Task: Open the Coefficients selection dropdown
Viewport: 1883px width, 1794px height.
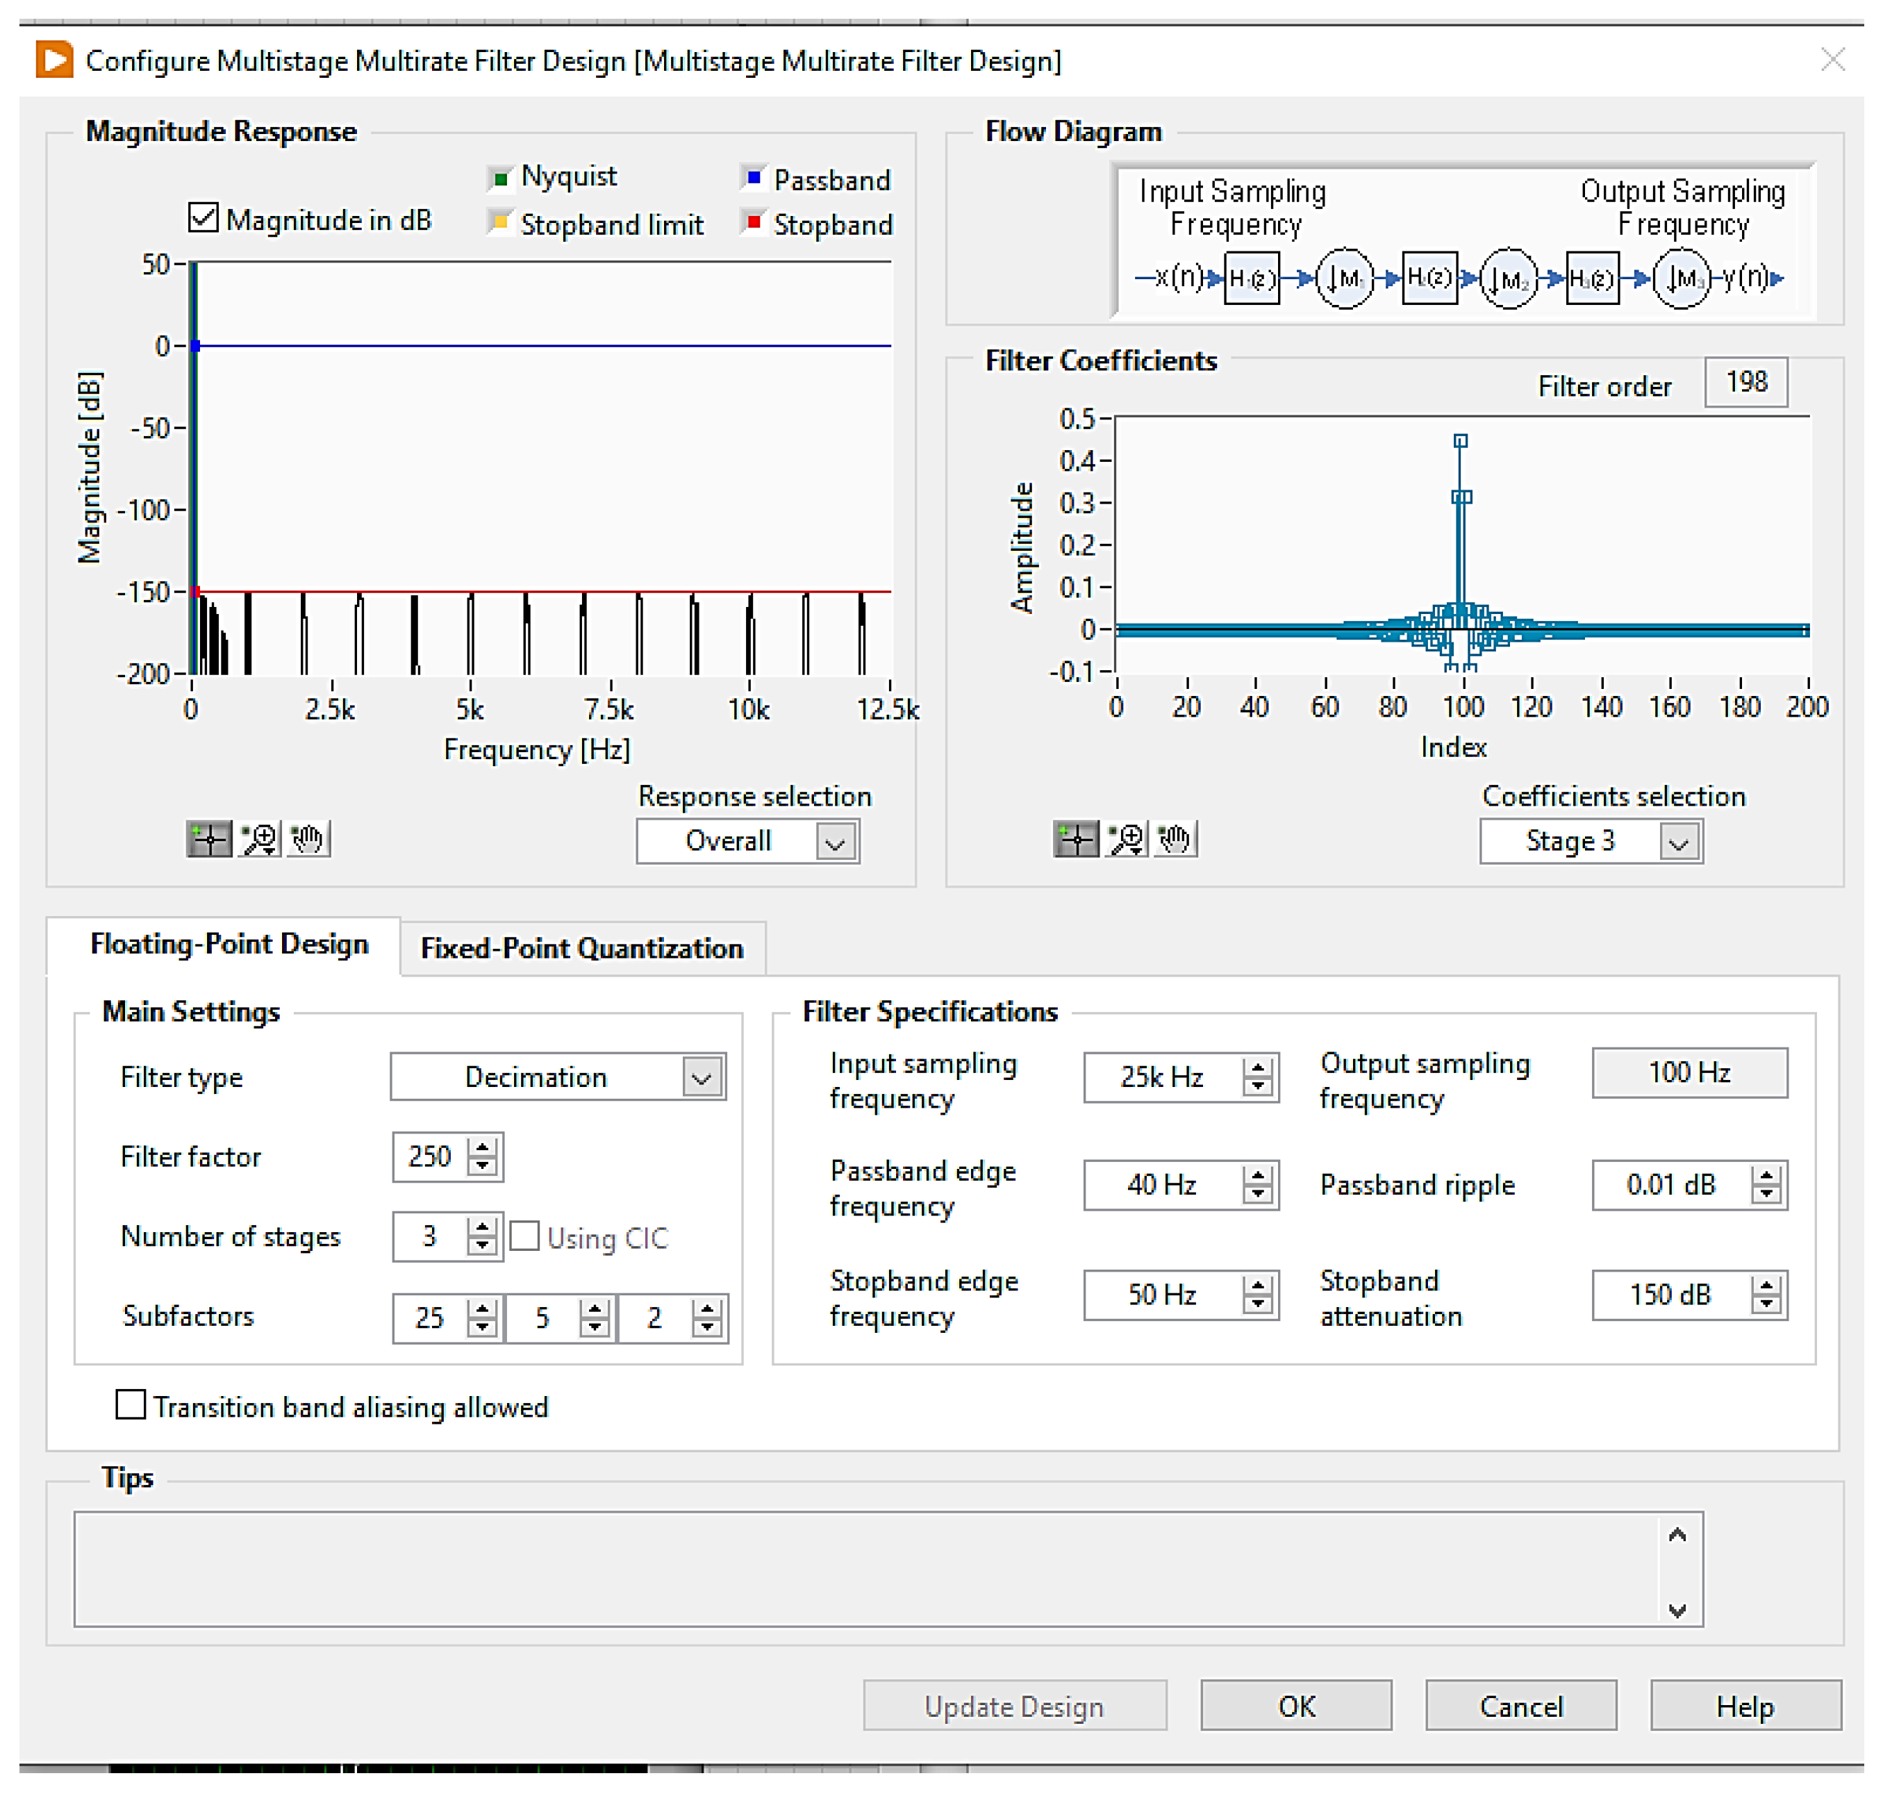Action: (x=1678, y=842)
